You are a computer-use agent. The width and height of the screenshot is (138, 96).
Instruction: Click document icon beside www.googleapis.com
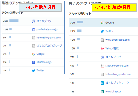(102, 40)
